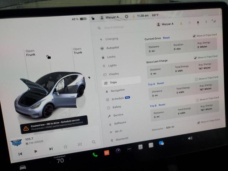Open the Mazyar A profile in settings header
228x171 pixels.
(x=165, y=24)
